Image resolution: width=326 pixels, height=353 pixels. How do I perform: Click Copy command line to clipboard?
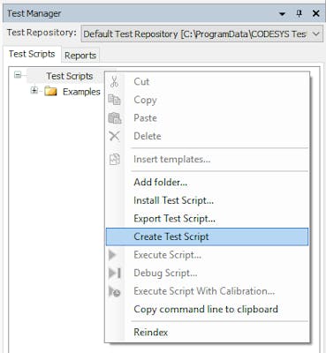pyautogui.click(x=206, y=309)
